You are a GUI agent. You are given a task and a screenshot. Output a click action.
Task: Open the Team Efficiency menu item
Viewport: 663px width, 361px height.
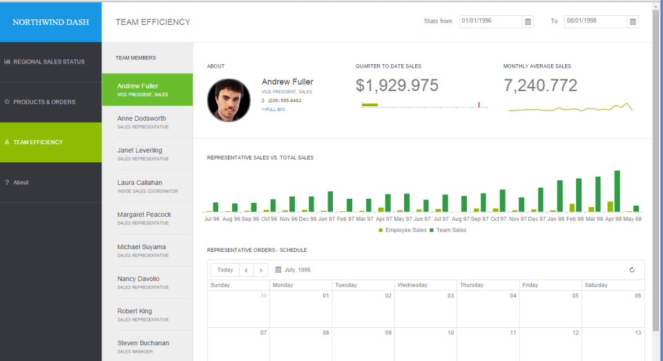(x=50, y=142)
